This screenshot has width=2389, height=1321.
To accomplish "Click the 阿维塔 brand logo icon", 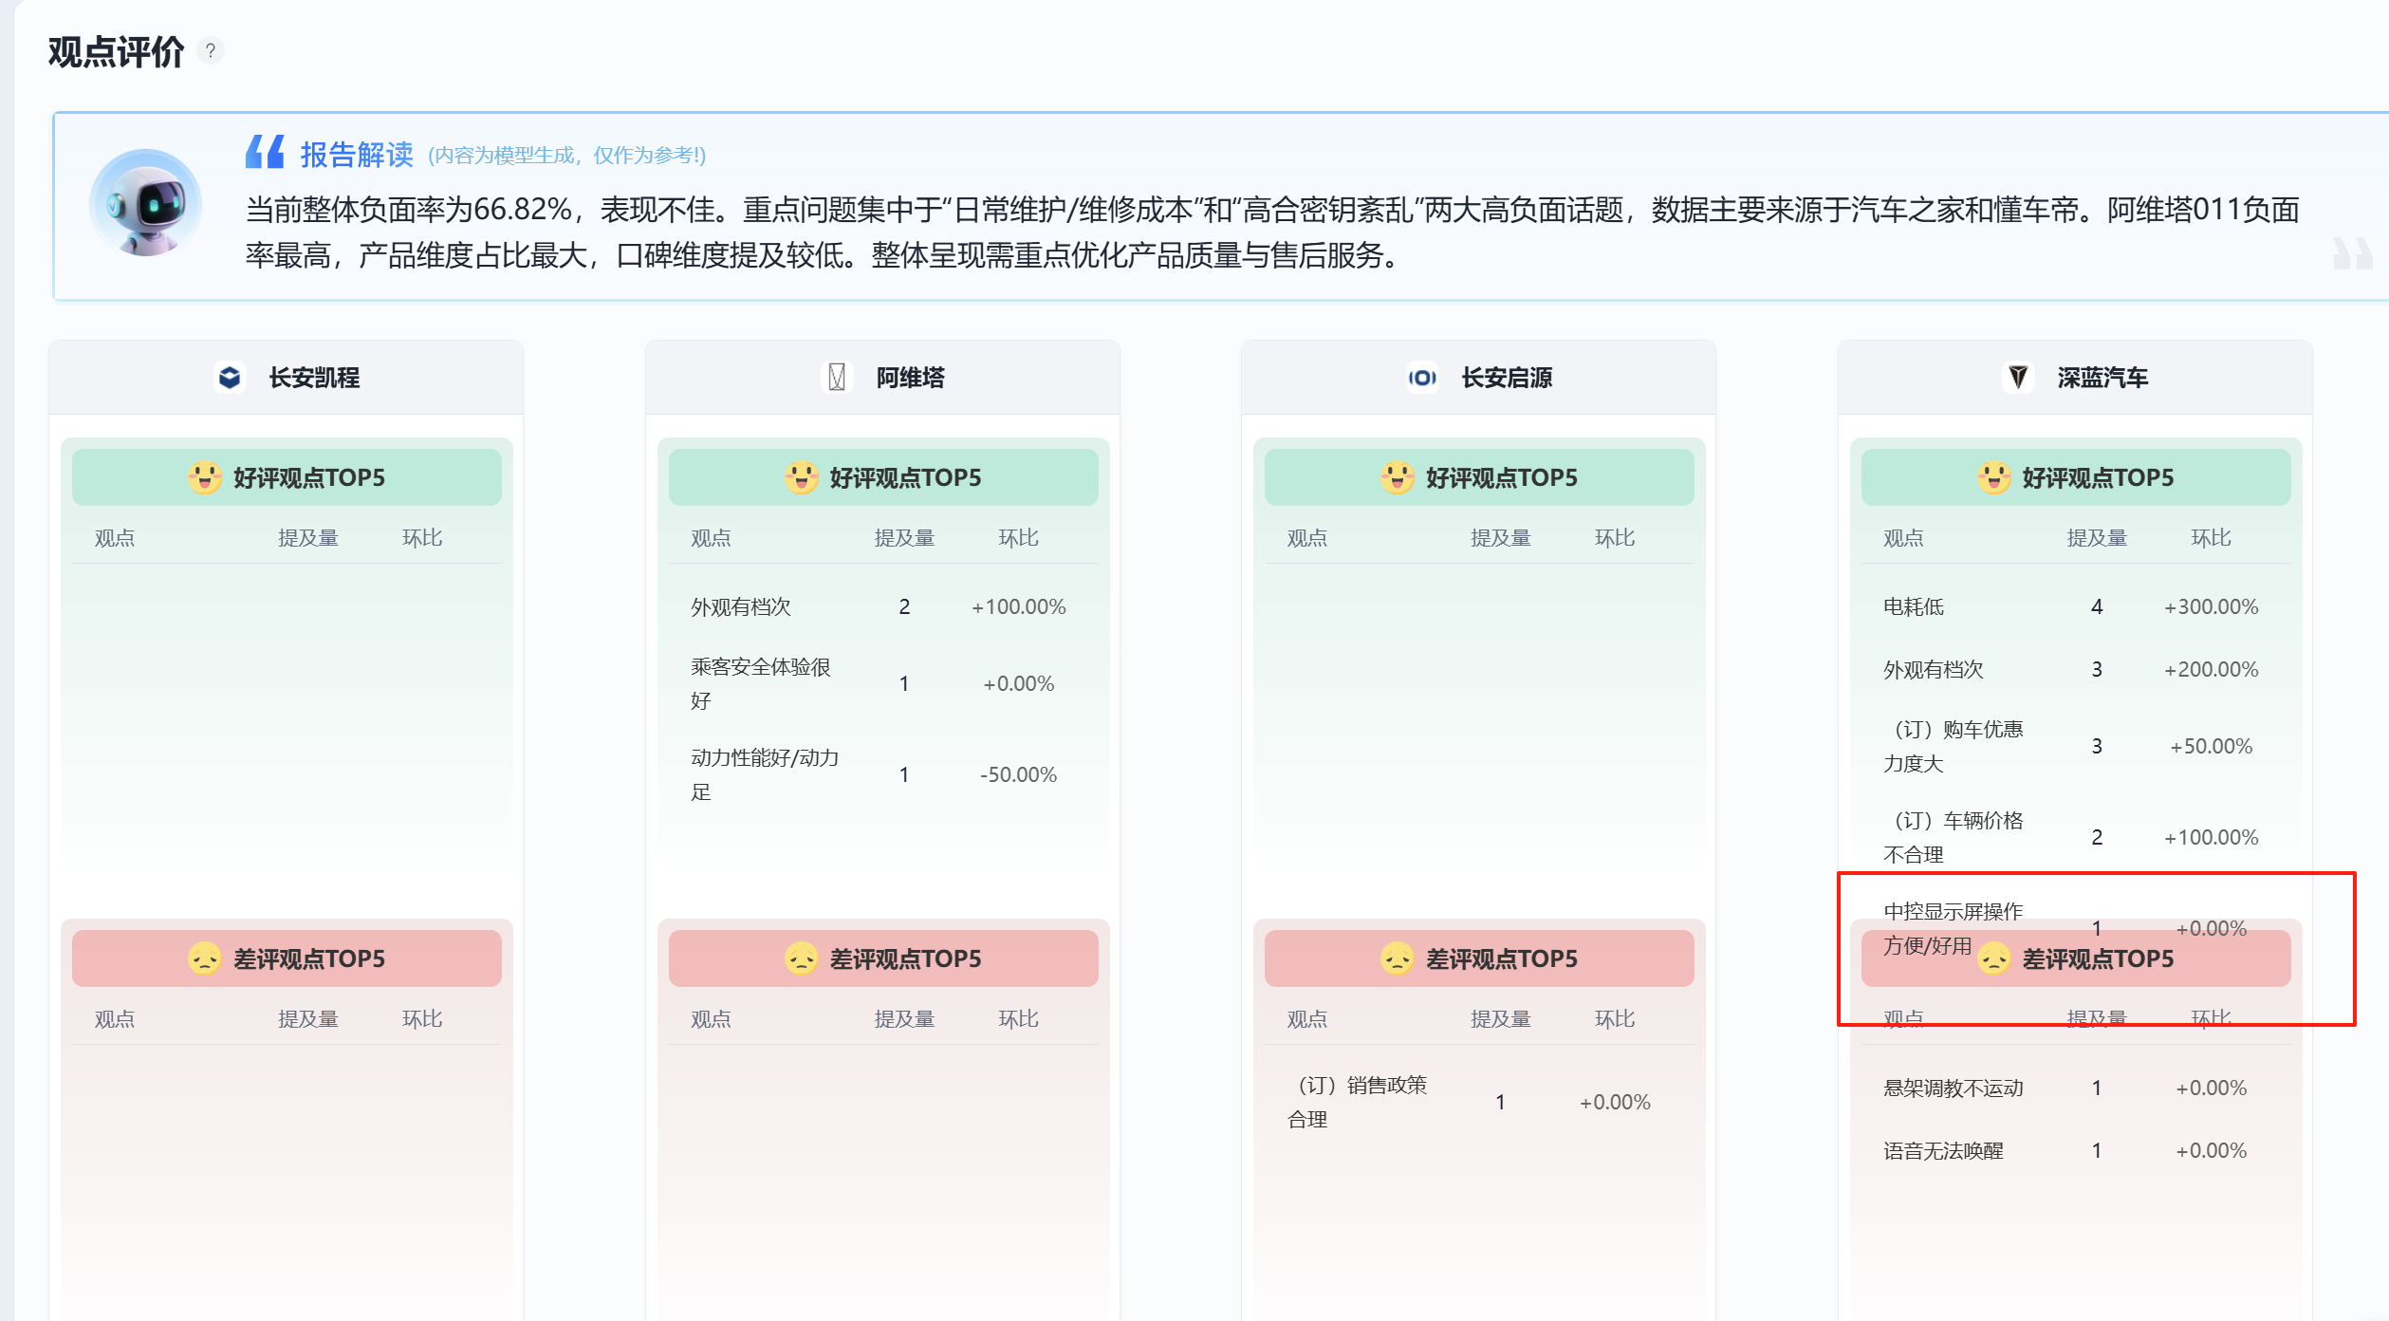I will 837,378.
